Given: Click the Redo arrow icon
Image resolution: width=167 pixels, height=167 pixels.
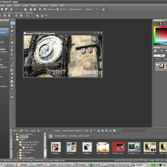Looking at the screenshot, I should pyautogui.click(x=20, y=9).
